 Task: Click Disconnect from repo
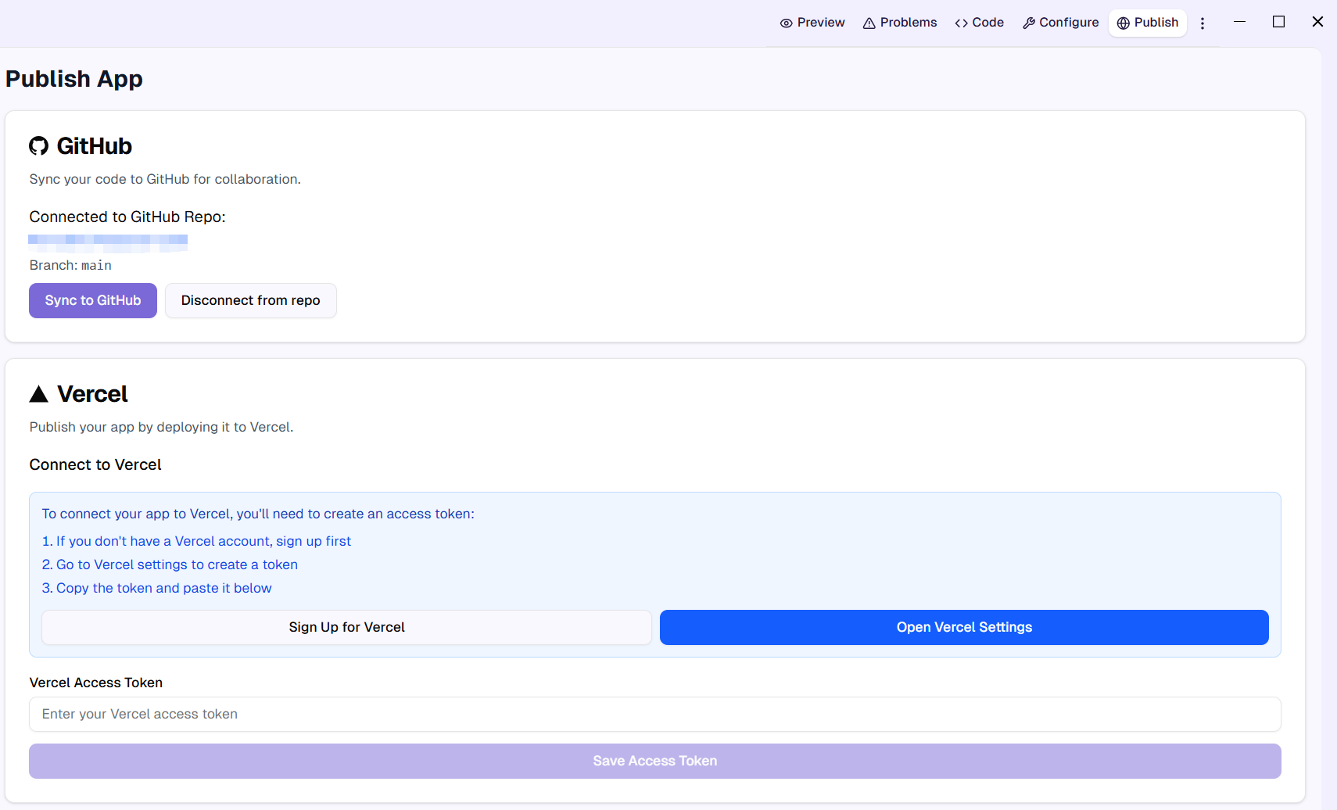(250, 301)
